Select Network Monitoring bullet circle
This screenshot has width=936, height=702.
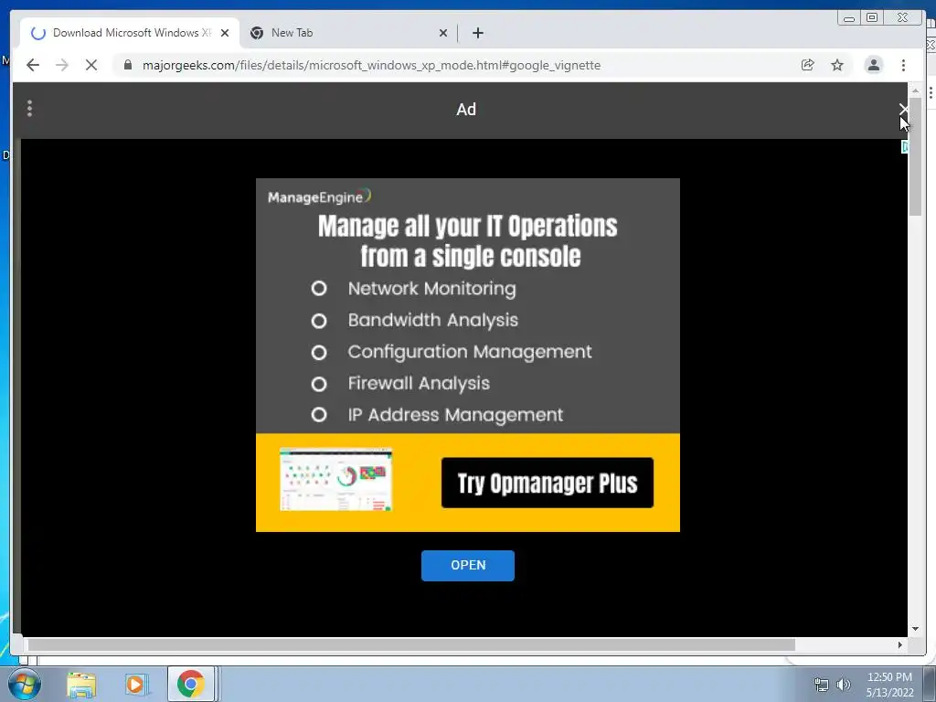click(319, 288)
